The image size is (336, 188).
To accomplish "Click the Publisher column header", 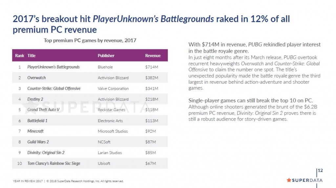I will (106, 56).
